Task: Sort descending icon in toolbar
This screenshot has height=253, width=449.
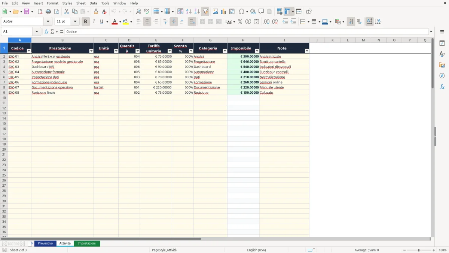Action: click(197, 12)
